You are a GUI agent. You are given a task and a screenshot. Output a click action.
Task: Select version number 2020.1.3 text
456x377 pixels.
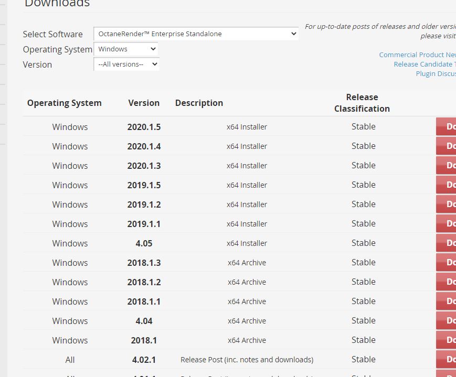coord(144,166)
